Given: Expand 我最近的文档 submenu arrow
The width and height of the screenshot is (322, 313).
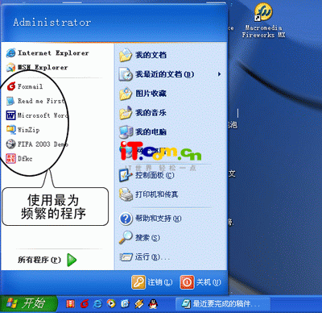Looking at the screenshot, I should [x=220, y=74].
